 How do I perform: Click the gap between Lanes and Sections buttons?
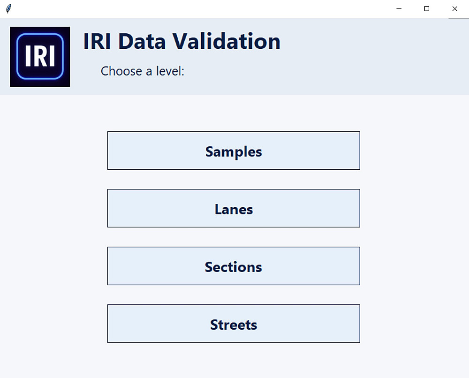pos(234,237)
